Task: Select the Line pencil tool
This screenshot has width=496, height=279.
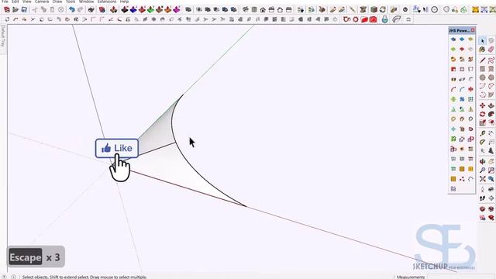Action: (482, 60)
